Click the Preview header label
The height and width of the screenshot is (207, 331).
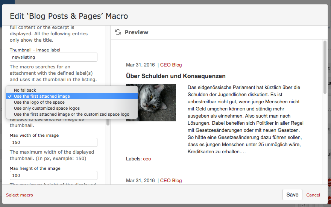(x=136, y=32)
